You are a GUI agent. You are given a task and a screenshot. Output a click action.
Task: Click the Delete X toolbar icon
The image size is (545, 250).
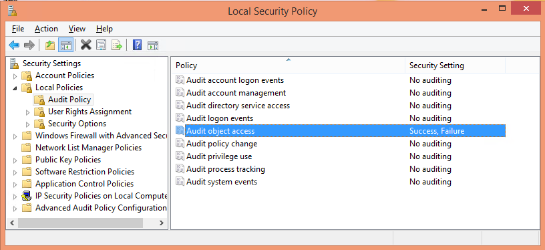tap(86, 45)
